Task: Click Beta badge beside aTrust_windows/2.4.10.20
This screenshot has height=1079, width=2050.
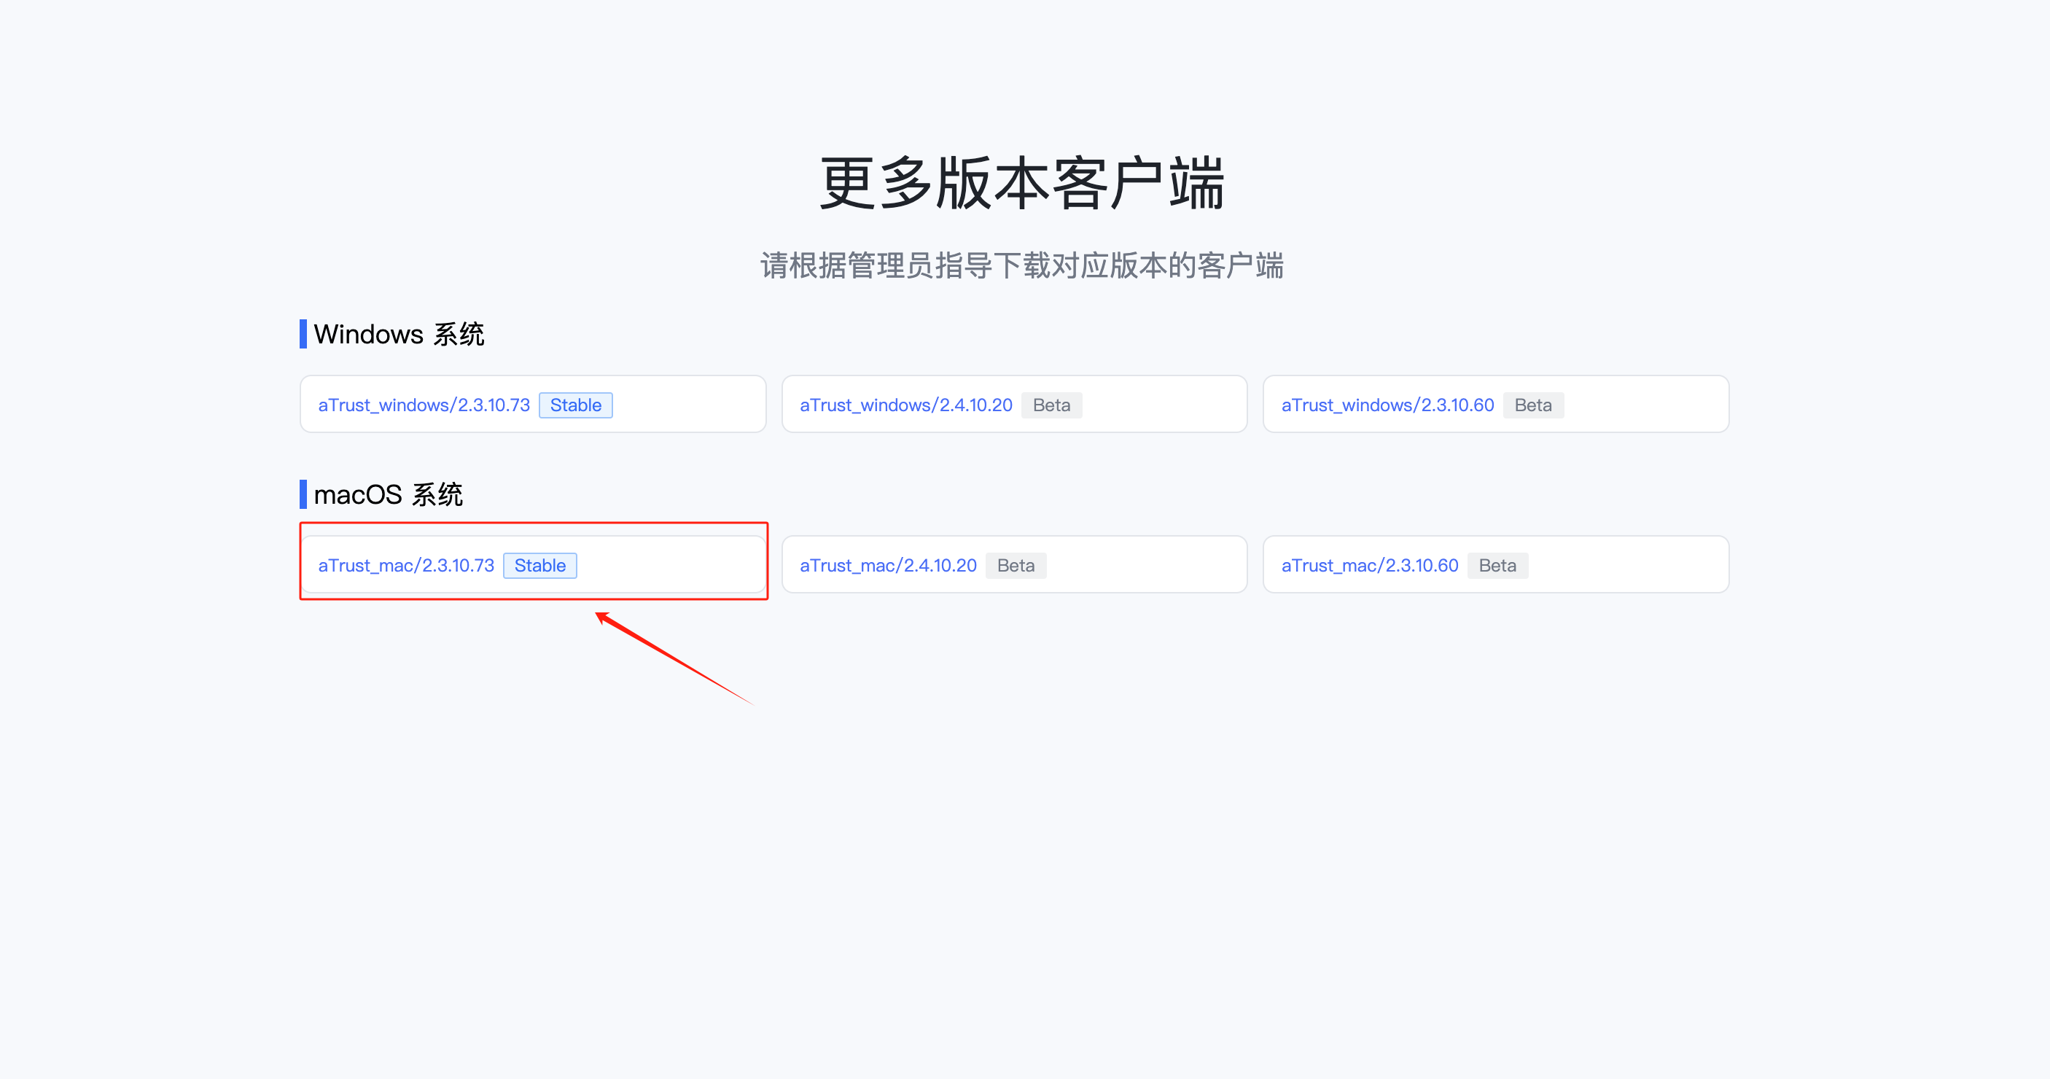Action: click(x=1051, y=405)
